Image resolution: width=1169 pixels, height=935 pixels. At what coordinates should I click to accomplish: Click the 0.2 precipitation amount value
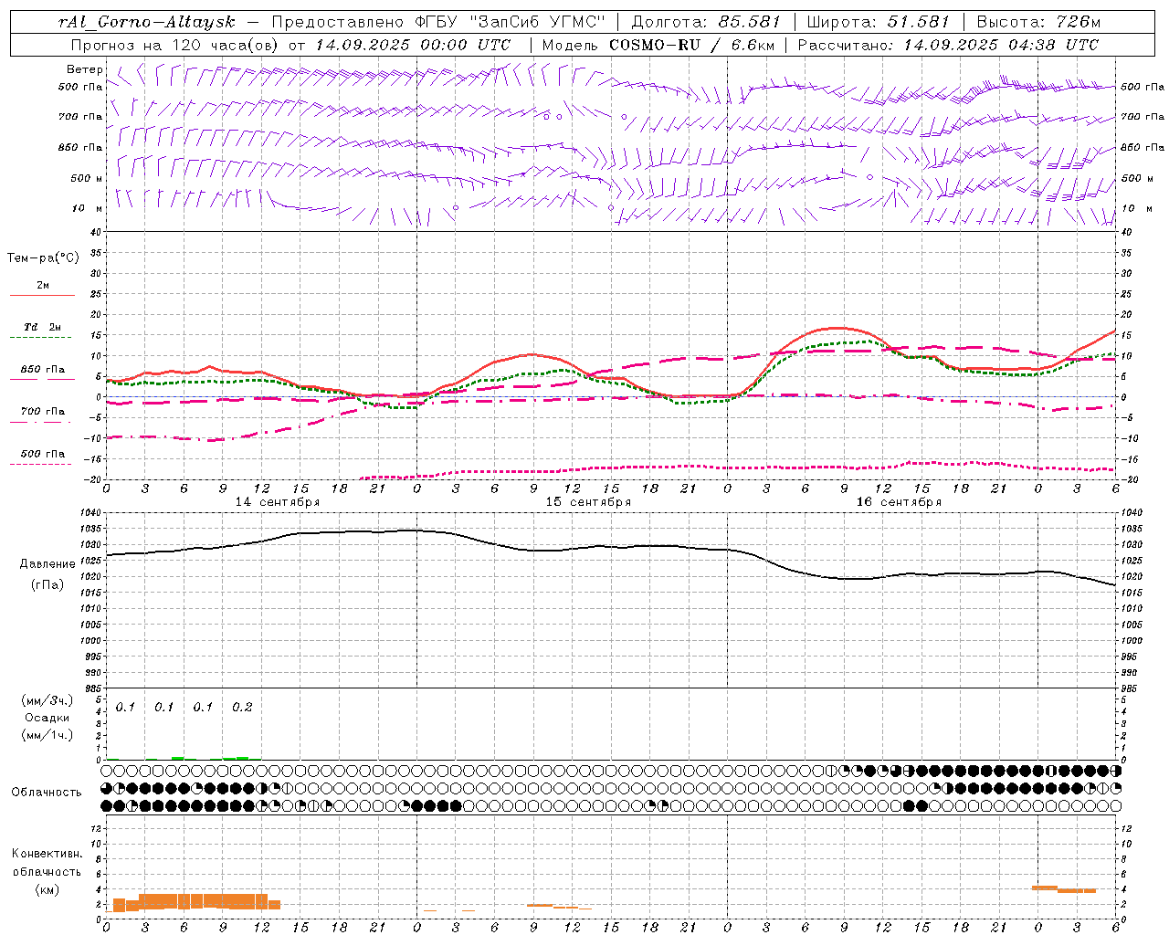pos(242,708)
